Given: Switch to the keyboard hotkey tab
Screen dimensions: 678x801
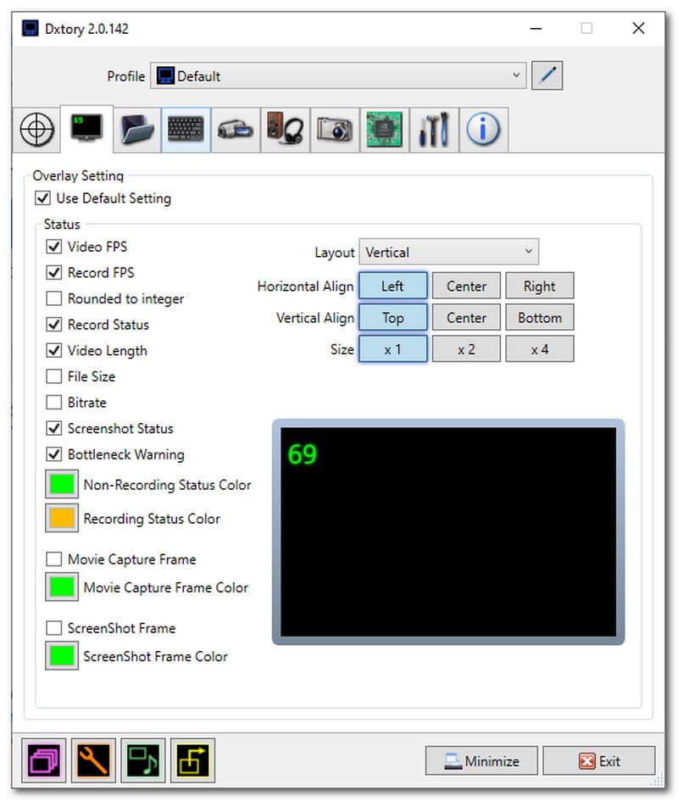Looking at the screenshot, I should pos(186,130).
